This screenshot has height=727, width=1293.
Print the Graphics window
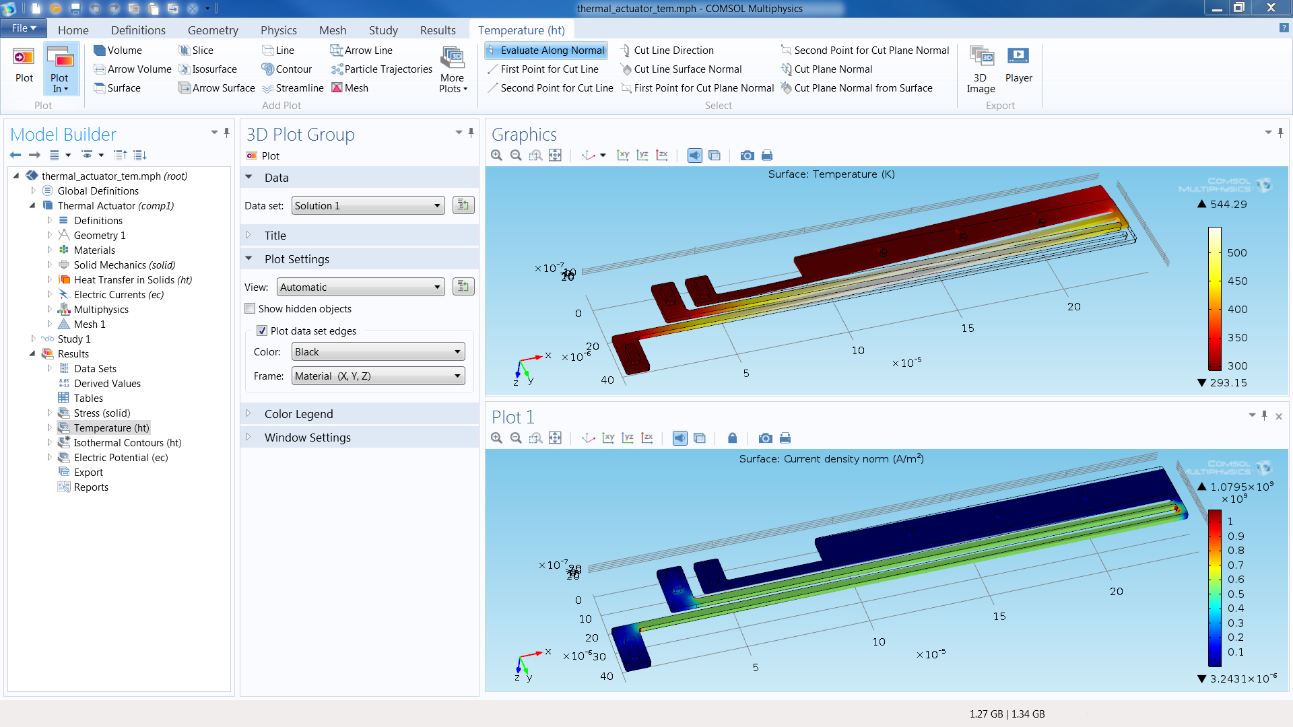pos(766,155)
